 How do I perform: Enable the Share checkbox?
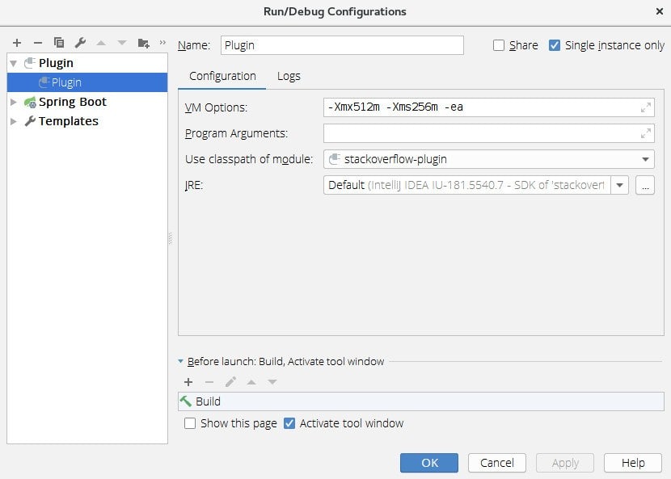click(499, 45)
